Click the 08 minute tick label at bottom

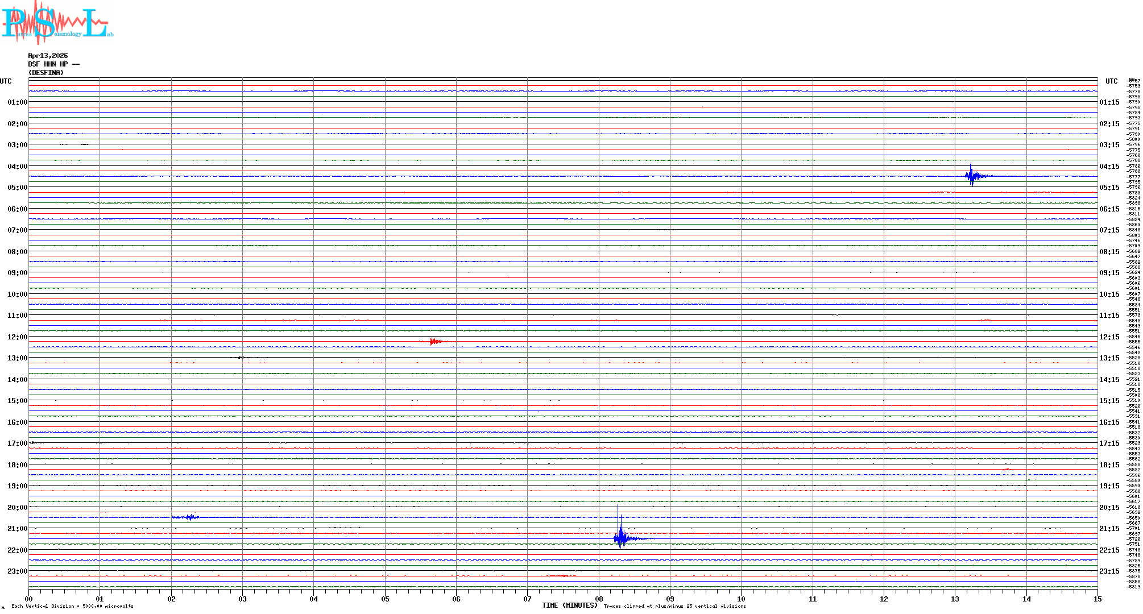(x=599, y=599)
